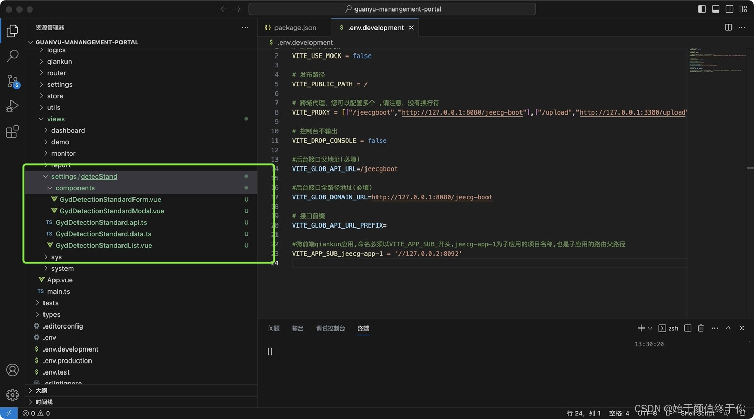Close the .env.development tab
754x419 pixels.
point(411,28)
